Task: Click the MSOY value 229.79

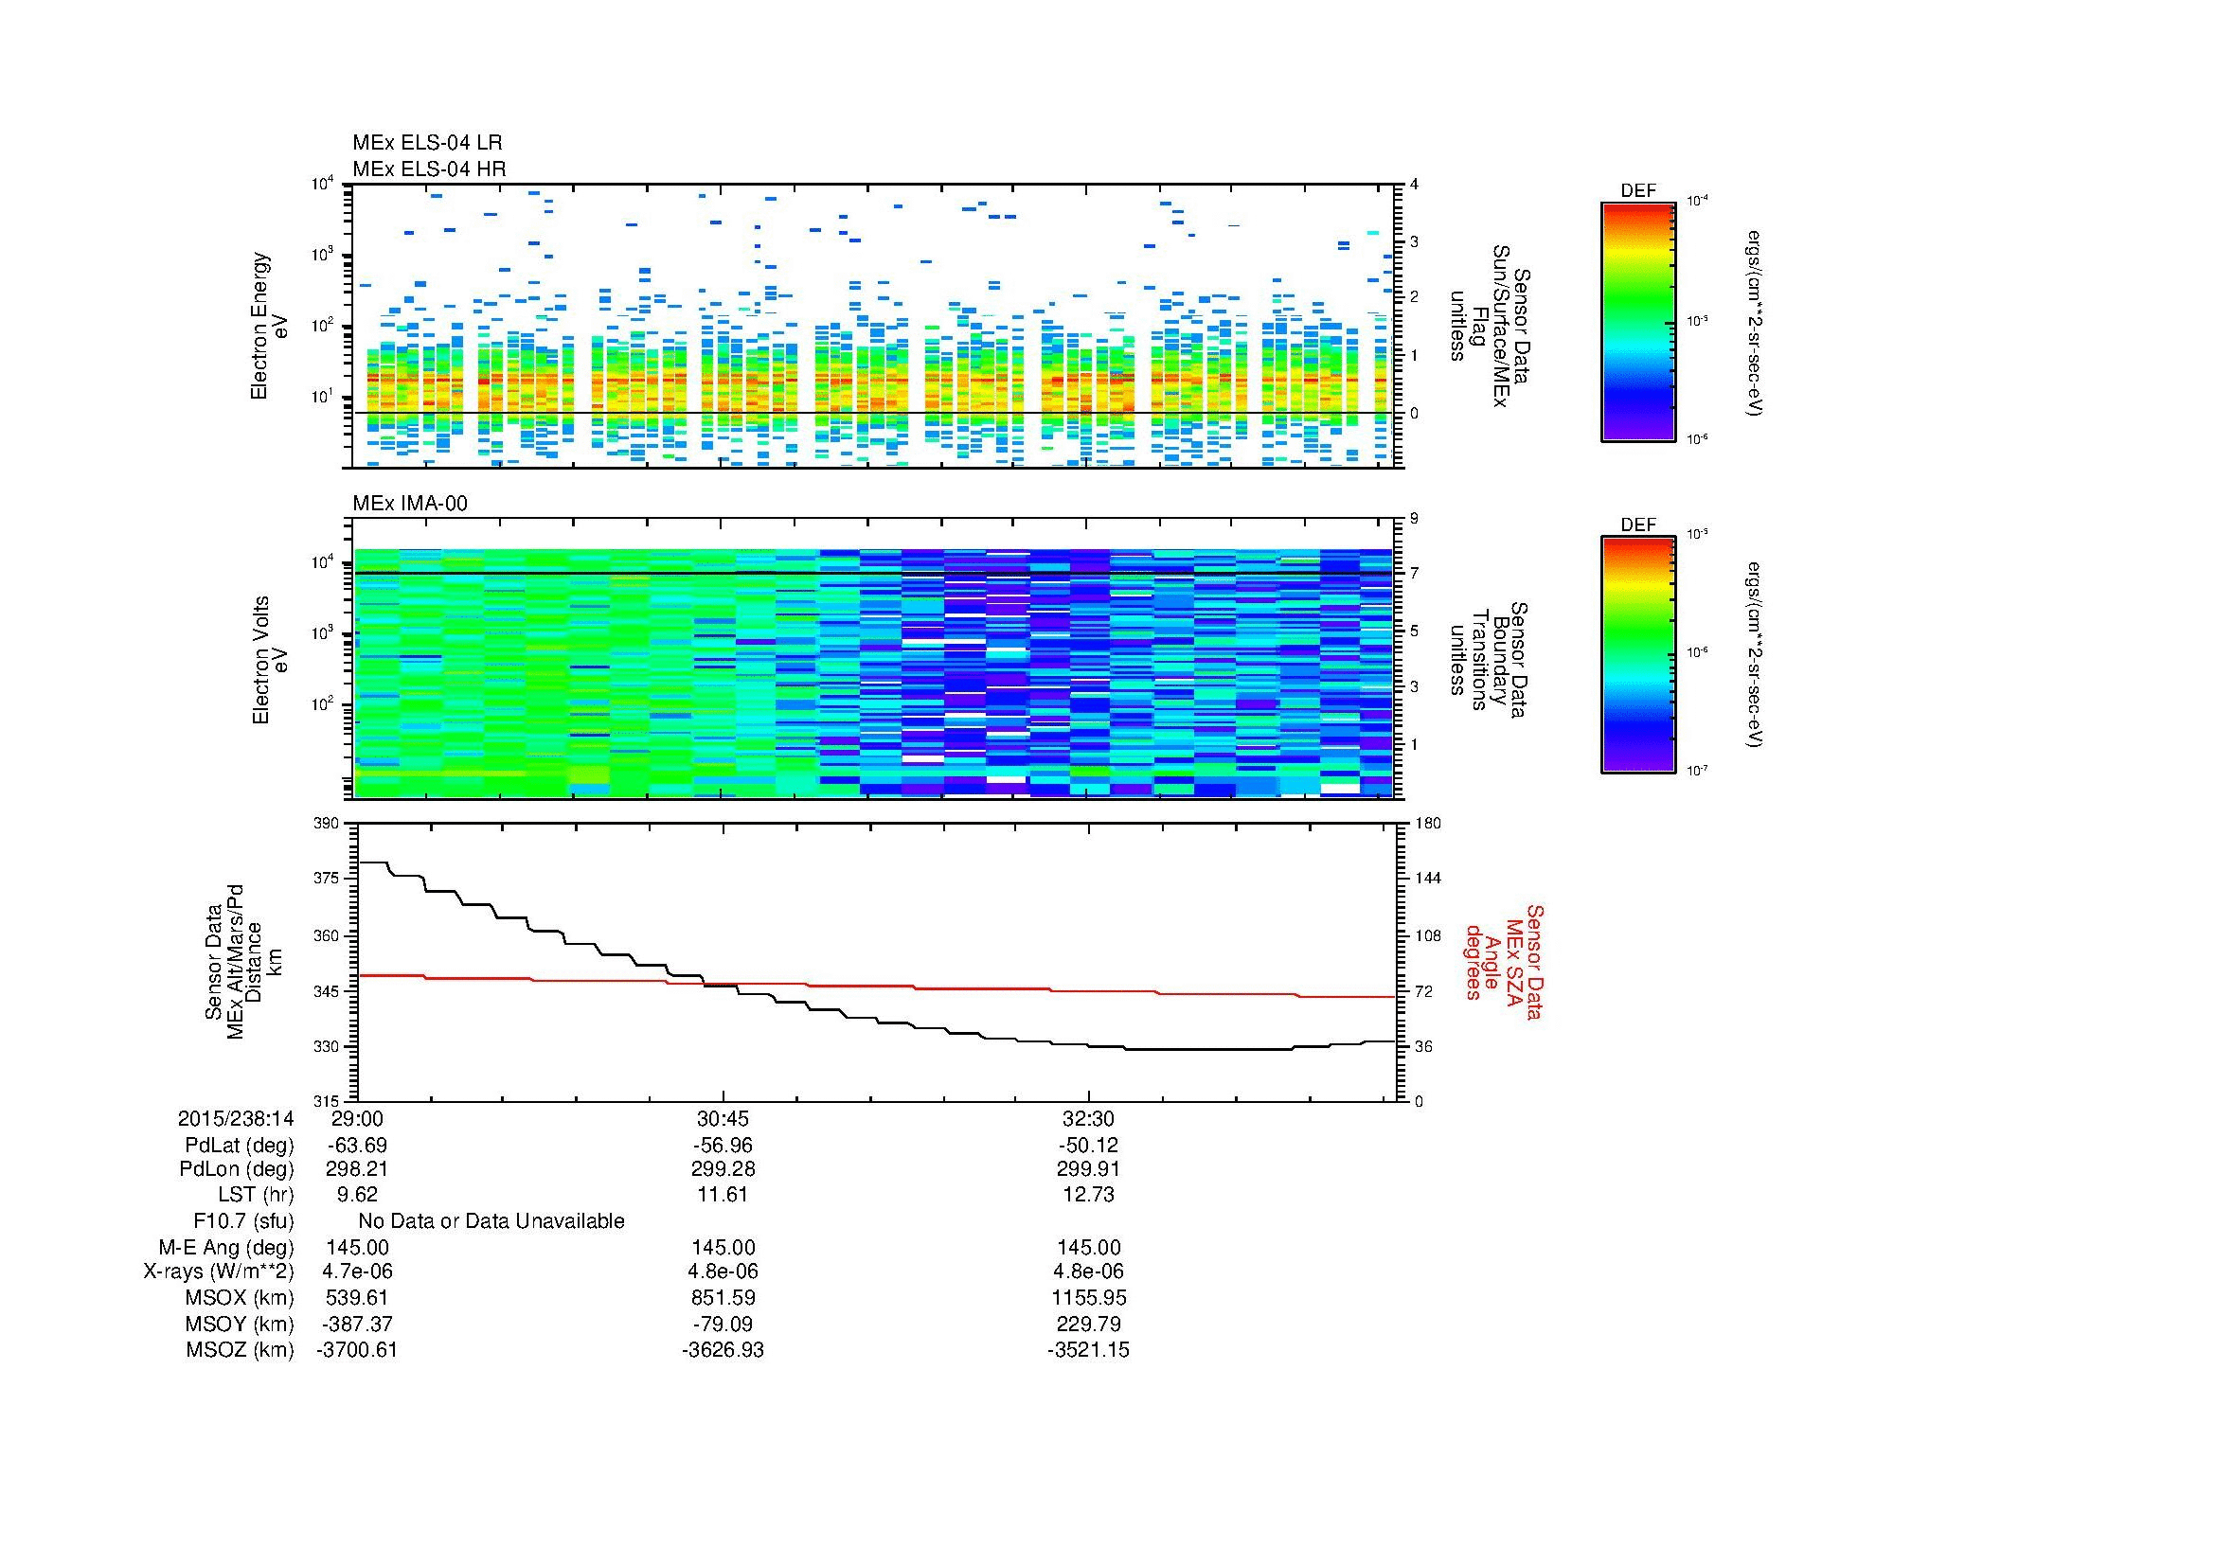Action: [x=1088, y=1324]
